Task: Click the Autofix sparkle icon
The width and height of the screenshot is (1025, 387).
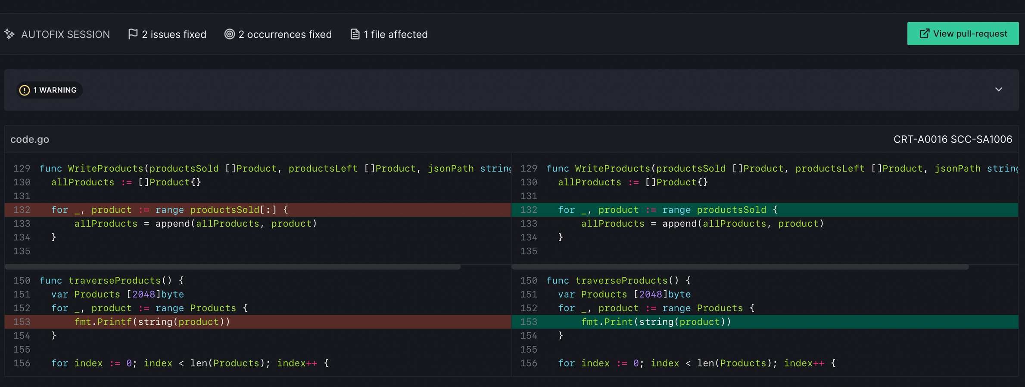Action: [x=9, y=34]
